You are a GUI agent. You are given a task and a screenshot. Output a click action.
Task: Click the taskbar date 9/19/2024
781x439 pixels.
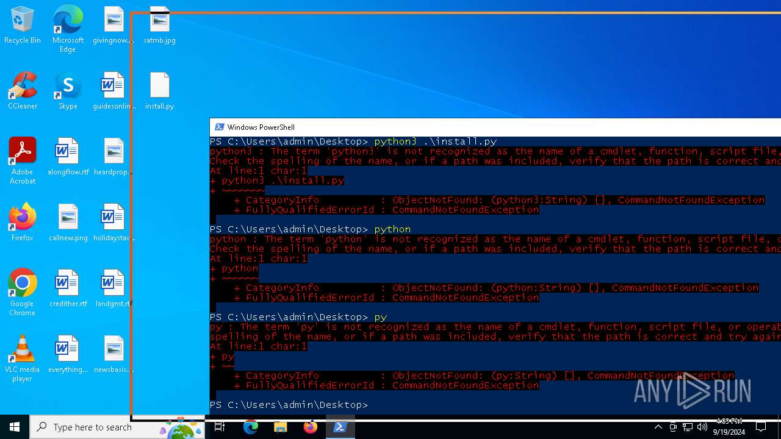pos(729,432)
